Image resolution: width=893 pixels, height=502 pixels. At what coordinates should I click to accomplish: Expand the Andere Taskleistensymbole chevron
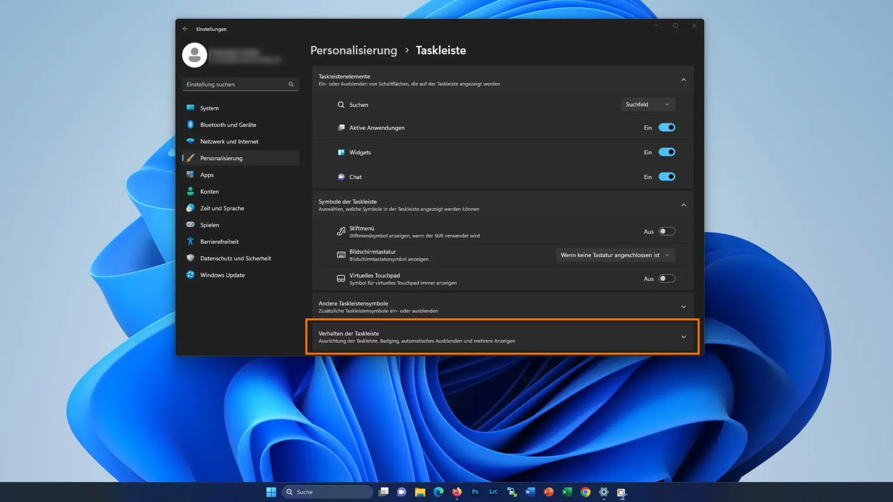coord(684,307)
